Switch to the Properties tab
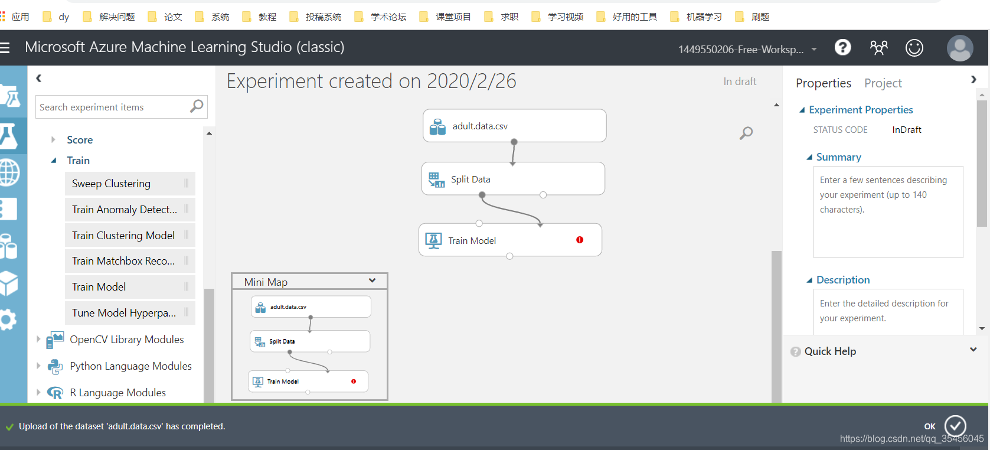Image resolution: width=990 pixels, height=450 pixels. 823,83
